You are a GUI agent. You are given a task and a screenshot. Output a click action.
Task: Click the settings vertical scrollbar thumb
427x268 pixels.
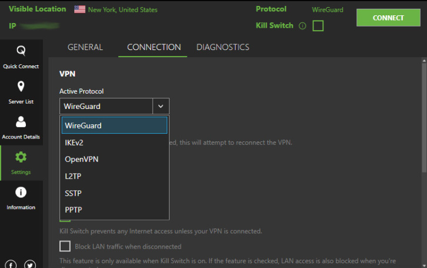point(424,118)
